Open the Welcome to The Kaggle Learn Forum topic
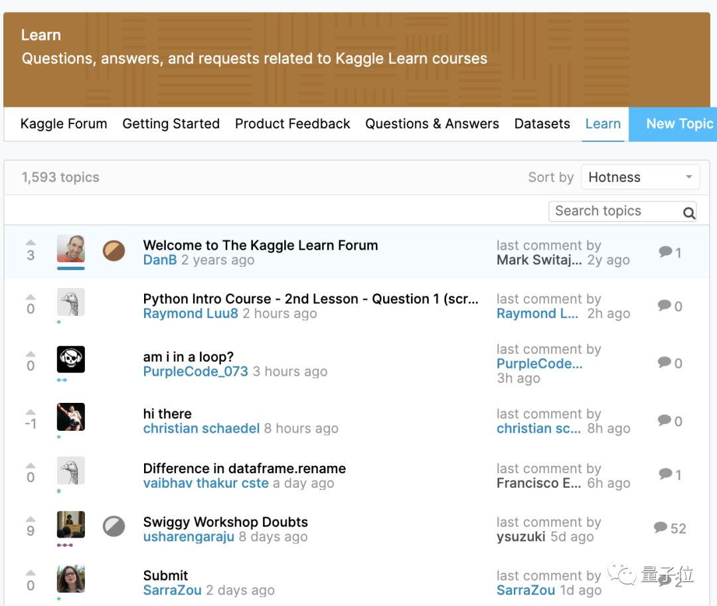This screenshot has width=717, height=606. click(261, 246)
